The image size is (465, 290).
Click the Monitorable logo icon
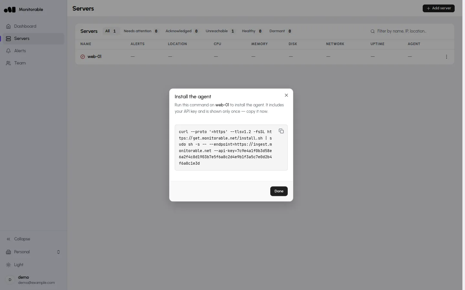click(10, 10)
